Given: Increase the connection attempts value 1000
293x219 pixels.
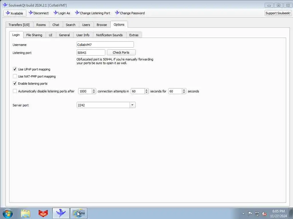Looking at the screenshot, I should (x=94, y=90).
